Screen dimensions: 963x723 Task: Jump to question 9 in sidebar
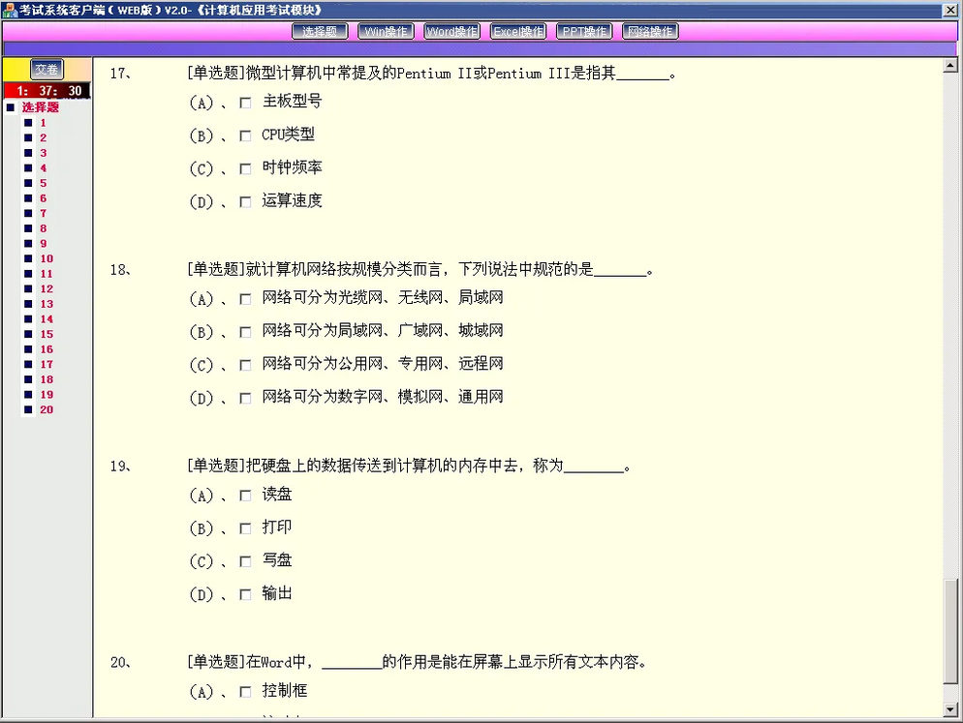coord(43,244)
